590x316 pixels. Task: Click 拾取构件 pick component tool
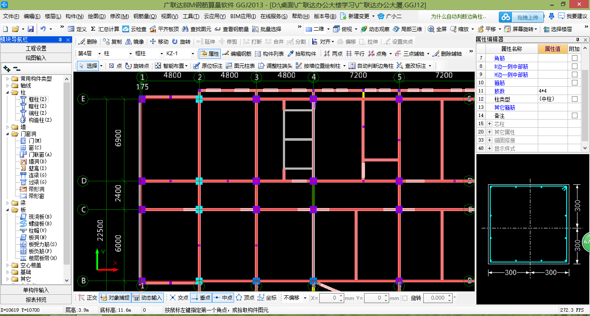302,54
